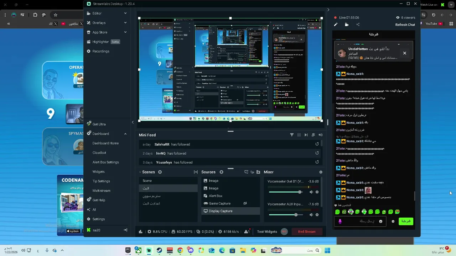The height and width of the screenshot is (256, 456).
Task: End the stream
Action: tap(307, 231)
